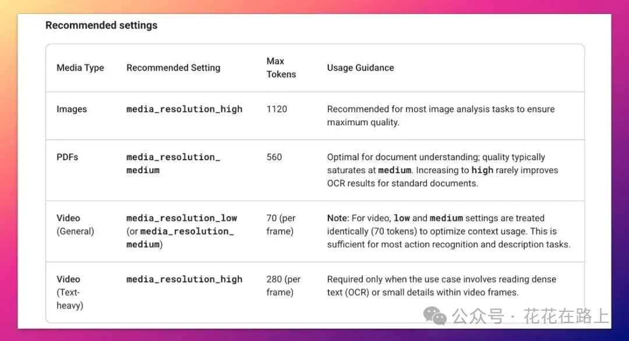Select the Media Type column header
The height and width of the screenshot is (341, 629).
coord(80,68)
